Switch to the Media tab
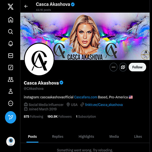The image size is (152, 152). click(114, 136)
